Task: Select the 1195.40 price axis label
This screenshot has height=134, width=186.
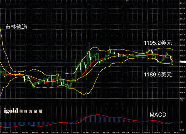Action: [x=183, y=45]
